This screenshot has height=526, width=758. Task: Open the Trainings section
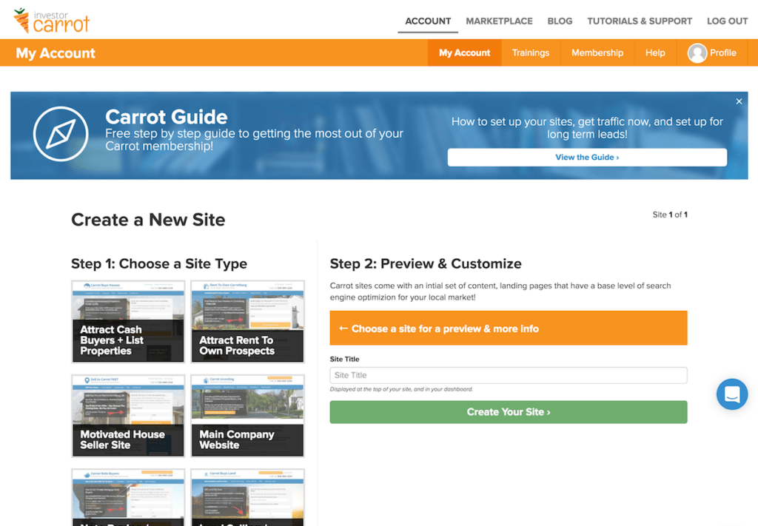click(531, 53)
